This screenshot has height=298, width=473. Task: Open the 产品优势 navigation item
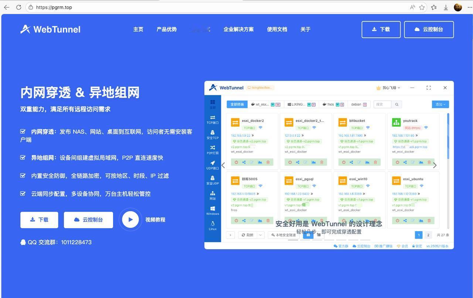167,29
